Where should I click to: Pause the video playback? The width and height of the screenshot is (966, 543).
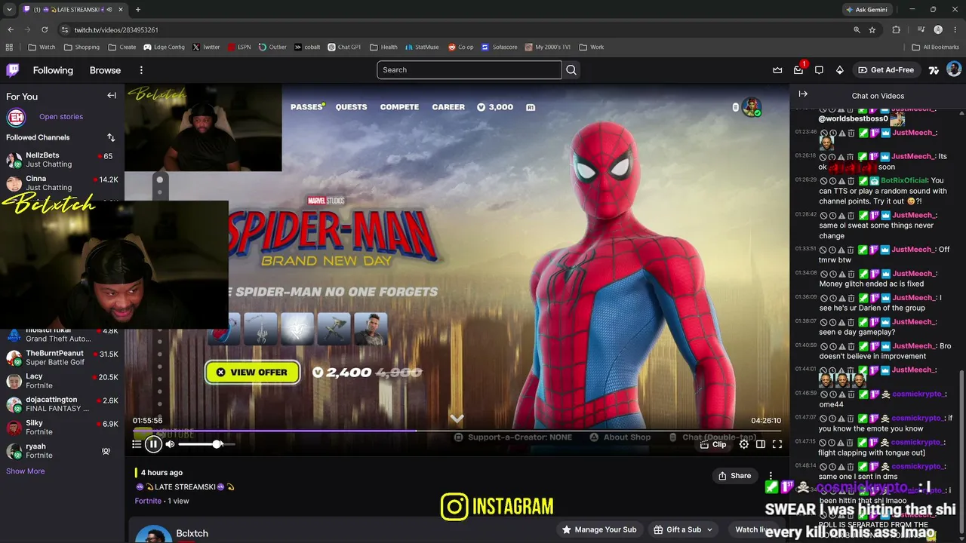tap(153, 444)
